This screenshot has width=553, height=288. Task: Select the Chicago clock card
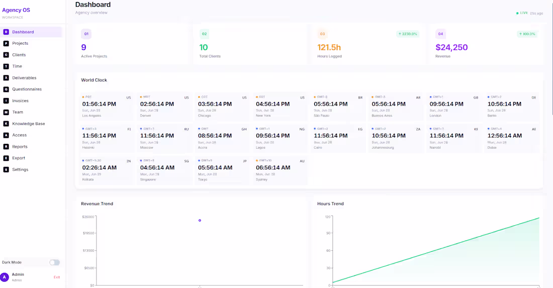pos(222,106)
